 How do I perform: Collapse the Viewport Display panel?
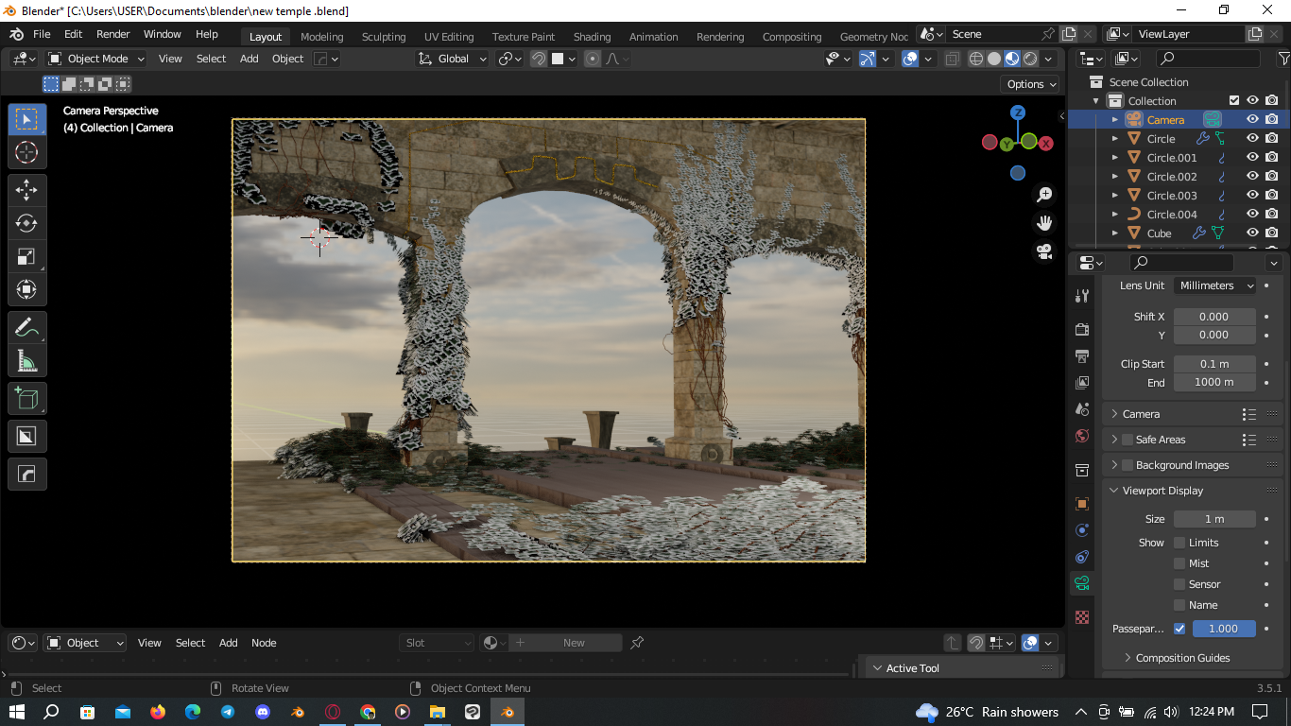click(x=1162, y=491)
